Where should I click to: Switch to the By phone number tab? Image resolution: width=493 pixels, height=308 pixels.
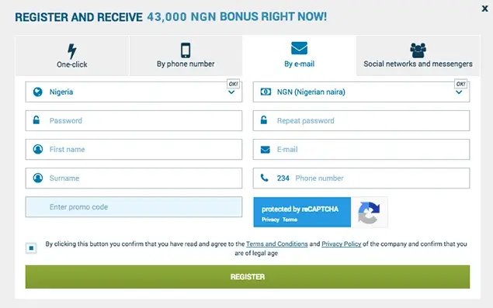pyautogui.click(x=186, y=56)
